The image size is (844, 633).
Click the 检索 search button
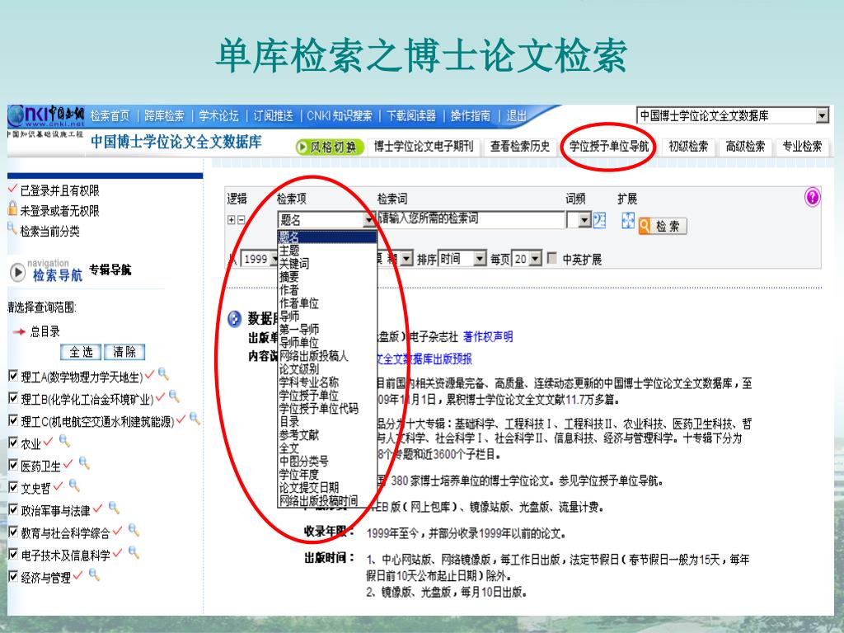coord(663,226)
